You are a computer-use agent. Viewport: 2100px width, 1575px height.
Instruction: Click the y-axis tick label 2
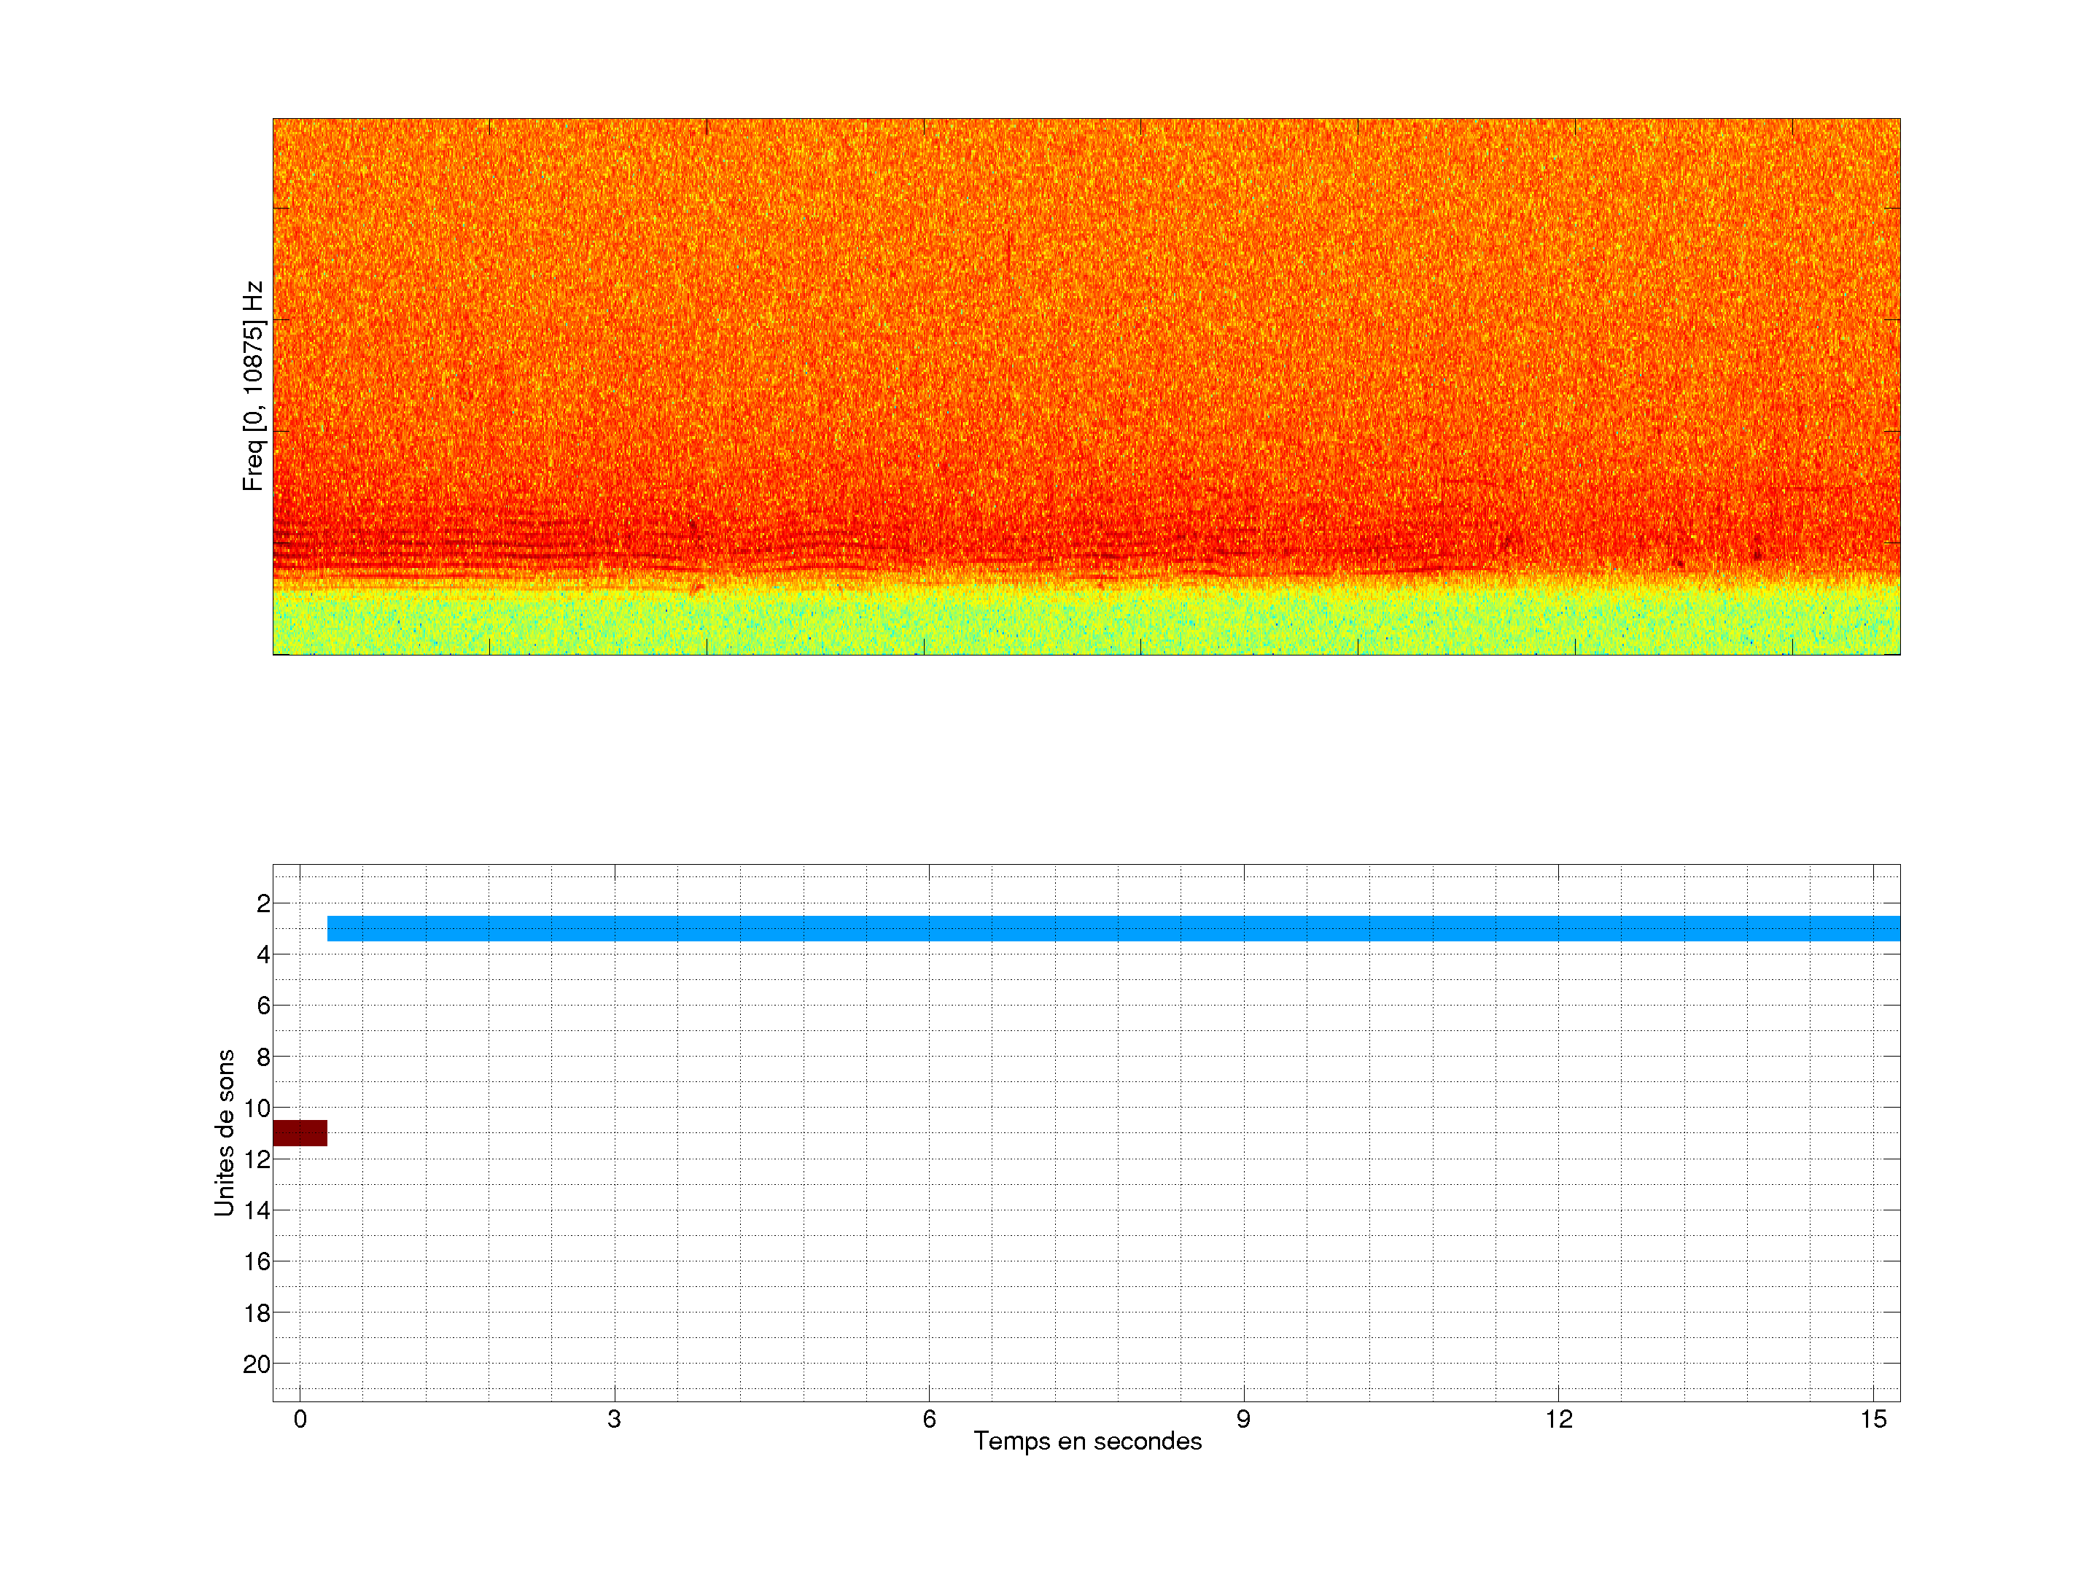click(x=263, y=903)
